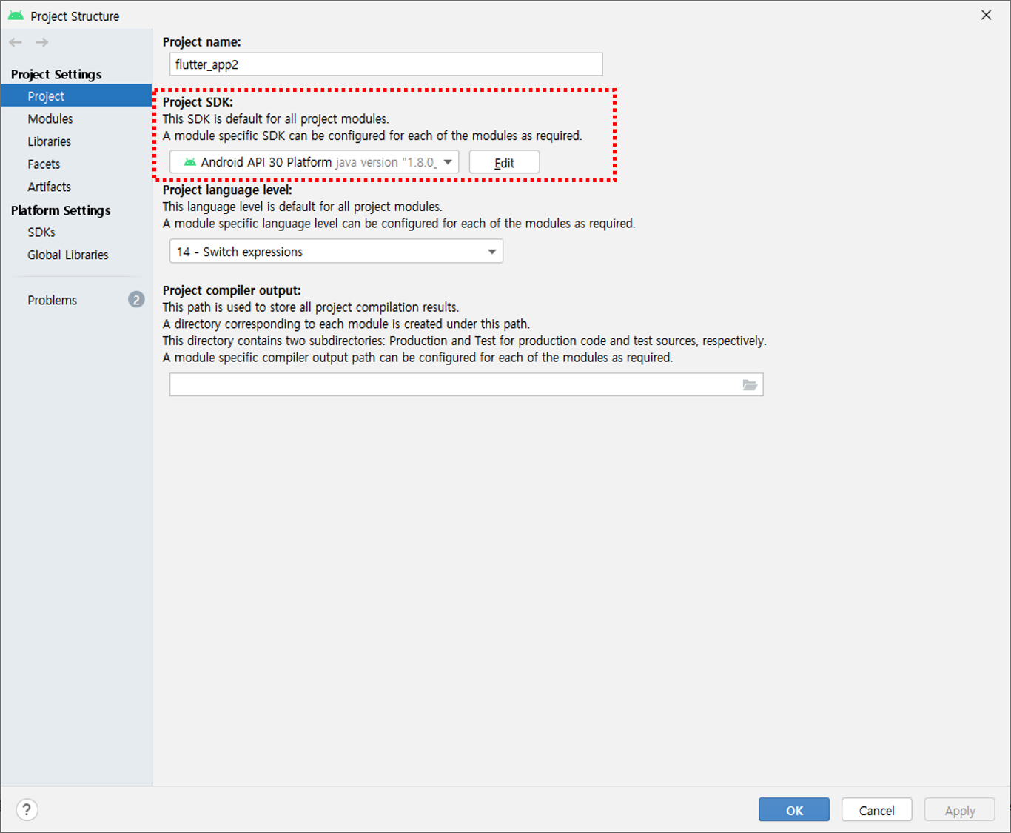The width and height of the screenshot is (1011, 833).
Task: Click the Platform Settings heading
Action: (61, 210)
